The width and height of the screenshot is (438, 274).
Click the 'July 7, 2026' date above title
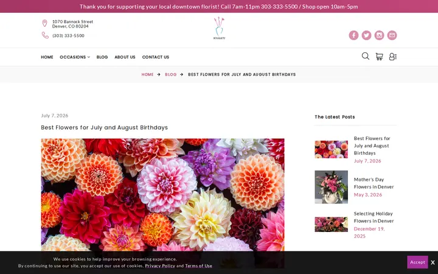click(x=55, y=116)
